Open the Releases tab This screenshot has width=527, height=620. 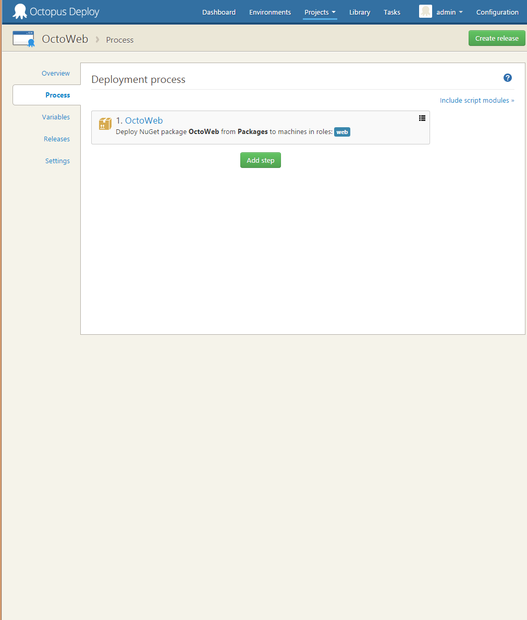[x=57, y=139]
